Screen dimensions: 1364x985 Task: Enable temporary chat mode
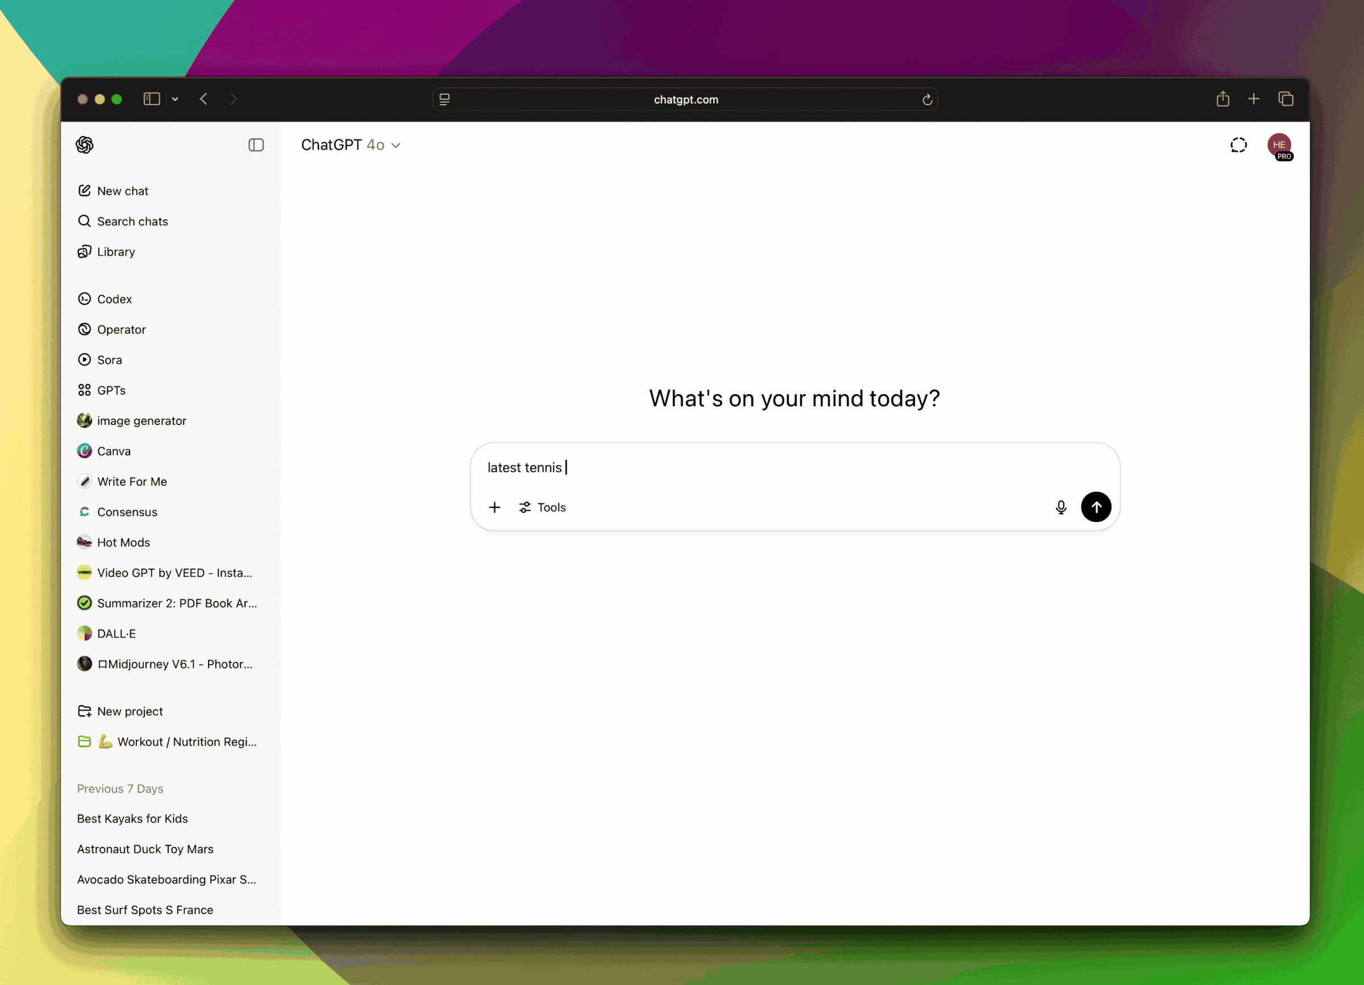(1238, 145)
